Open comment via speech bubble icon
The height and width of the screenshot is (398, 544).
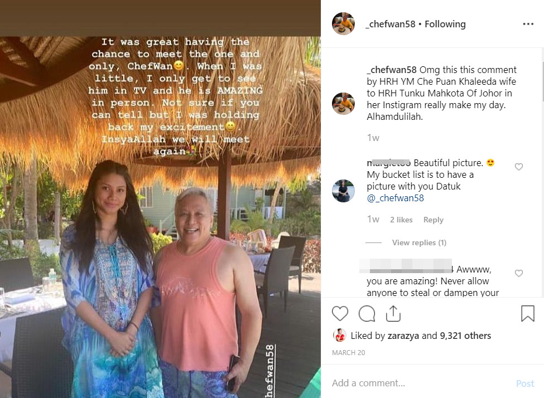point(367,314)
